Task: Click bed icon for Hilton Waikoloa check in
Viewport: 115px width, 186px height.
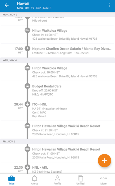Action: pyautogui.click(x=28, y=30)
